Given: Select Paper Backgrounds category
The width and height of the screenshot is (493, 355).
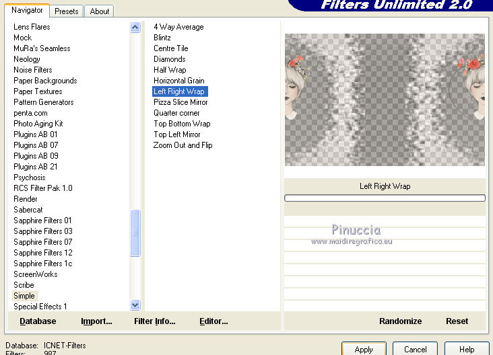Looking at the screenshot, I should 45,81.
